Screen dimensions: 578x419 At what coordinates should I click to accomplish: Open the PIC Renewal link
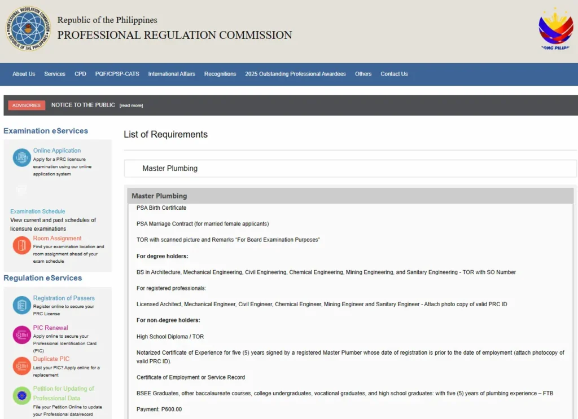pyautogui.click(x=50, y=328)
